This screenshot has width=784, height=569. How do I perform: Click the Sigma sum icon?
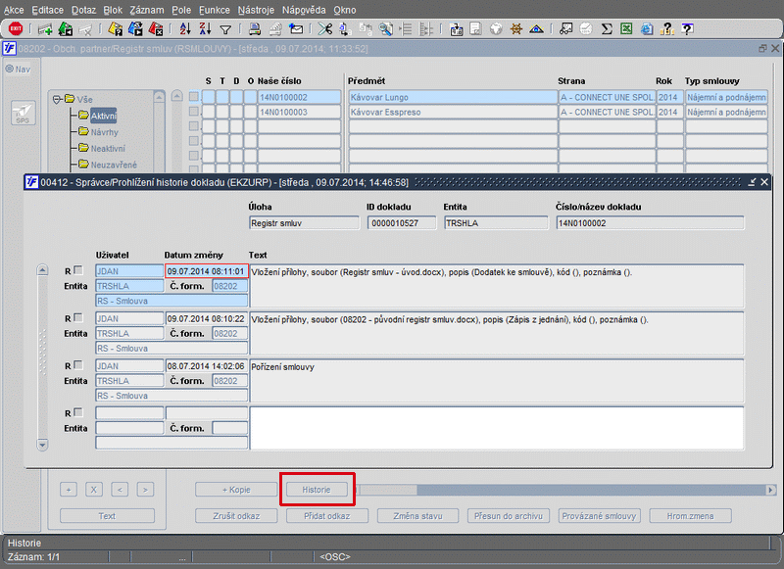point(607,29)
